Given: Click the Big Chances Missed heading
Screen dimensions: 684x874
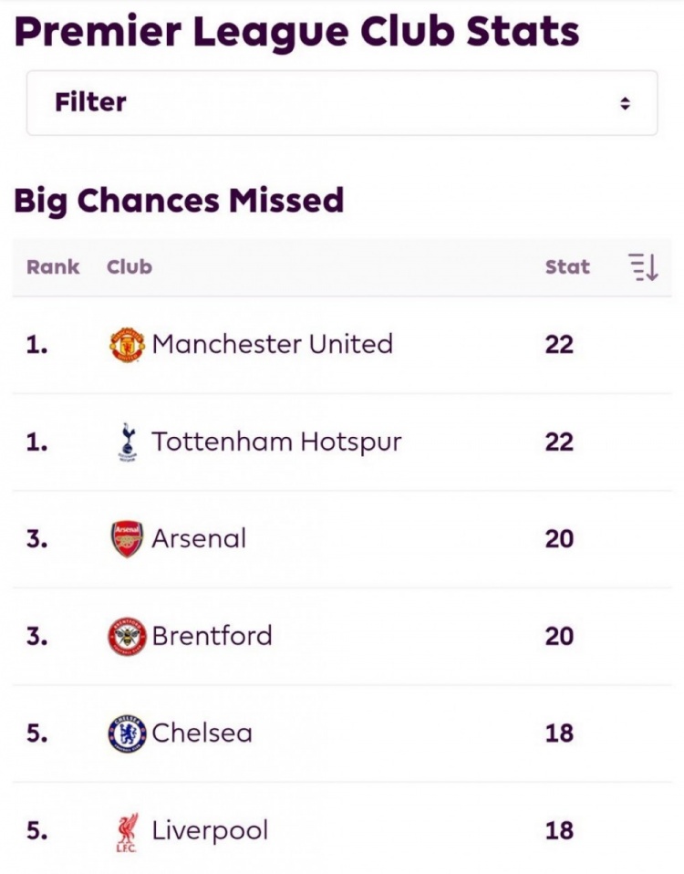Looking at the screenshot, I should coord(179,202).
